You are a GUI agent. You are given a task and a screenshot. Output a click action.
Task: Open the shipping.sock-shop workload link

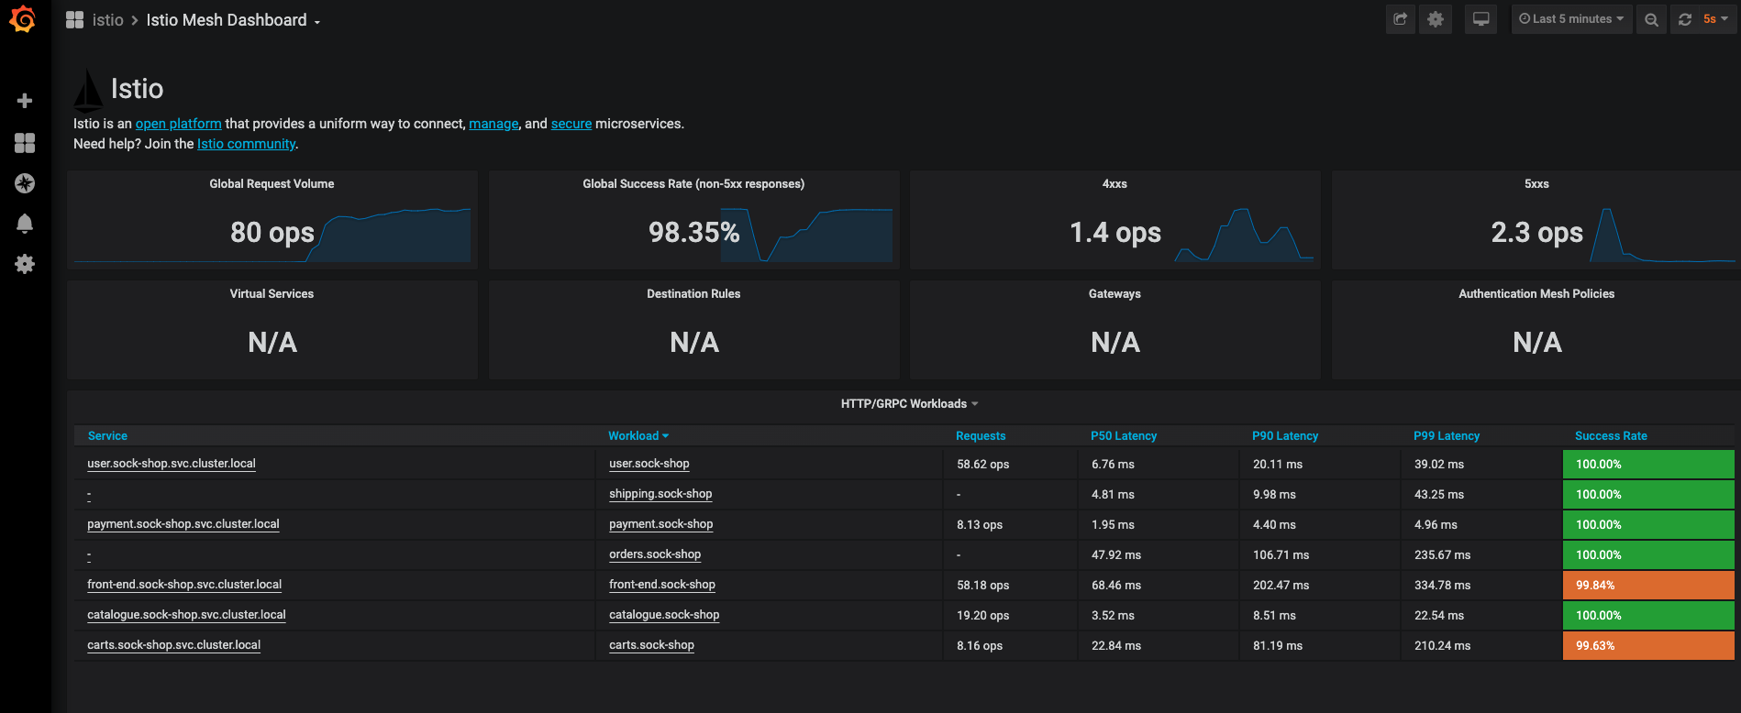point(660,494)
